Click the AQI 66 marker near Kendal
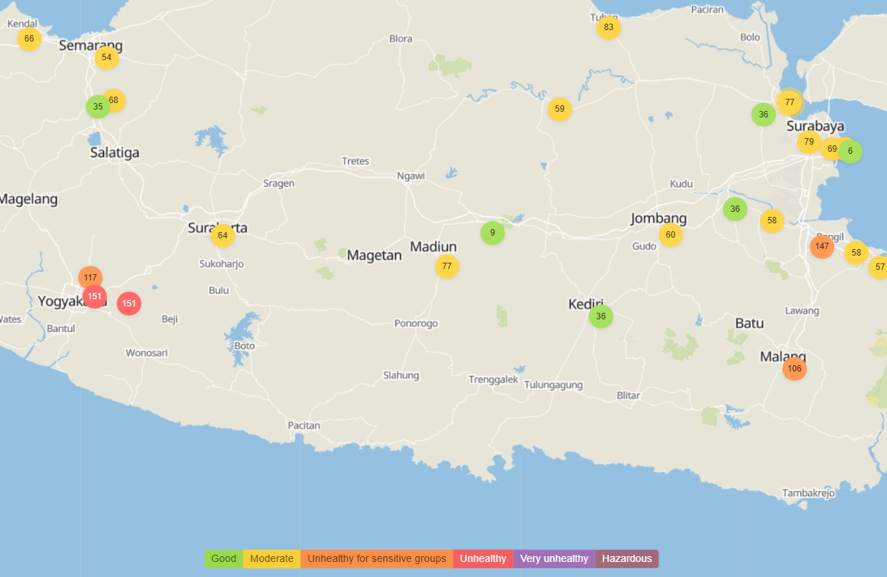The height and width of the screenshot is (577, 887). pyautogui.click(x=29, y=39)
